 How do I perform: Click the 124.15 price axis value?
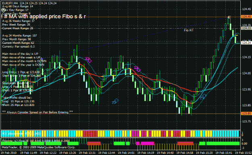(246, 57)
